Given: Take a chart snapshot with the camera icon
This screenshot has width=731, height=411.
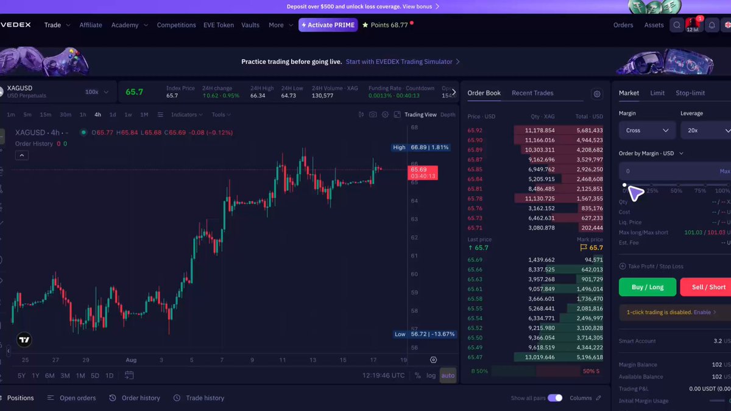Looking at the screenshot, I should pos(373,114).
